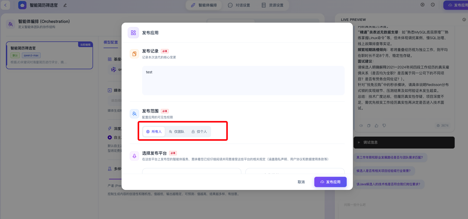Image resolution: width=468 pixels, height=219 pixels.
Task: Like the reply with the thumbs-up icon
Action: 376,126
